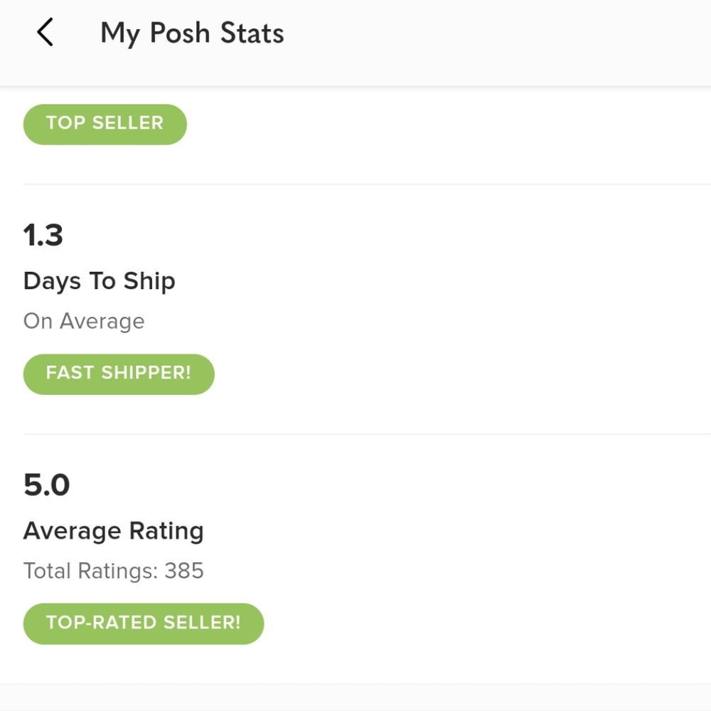The height and width of the screenshot is (711, 711).
Task: Click the word Stats in header
Action: (252, 33)
